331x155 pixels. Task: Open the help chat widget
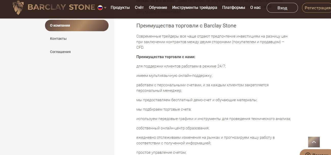pos(316,152)
